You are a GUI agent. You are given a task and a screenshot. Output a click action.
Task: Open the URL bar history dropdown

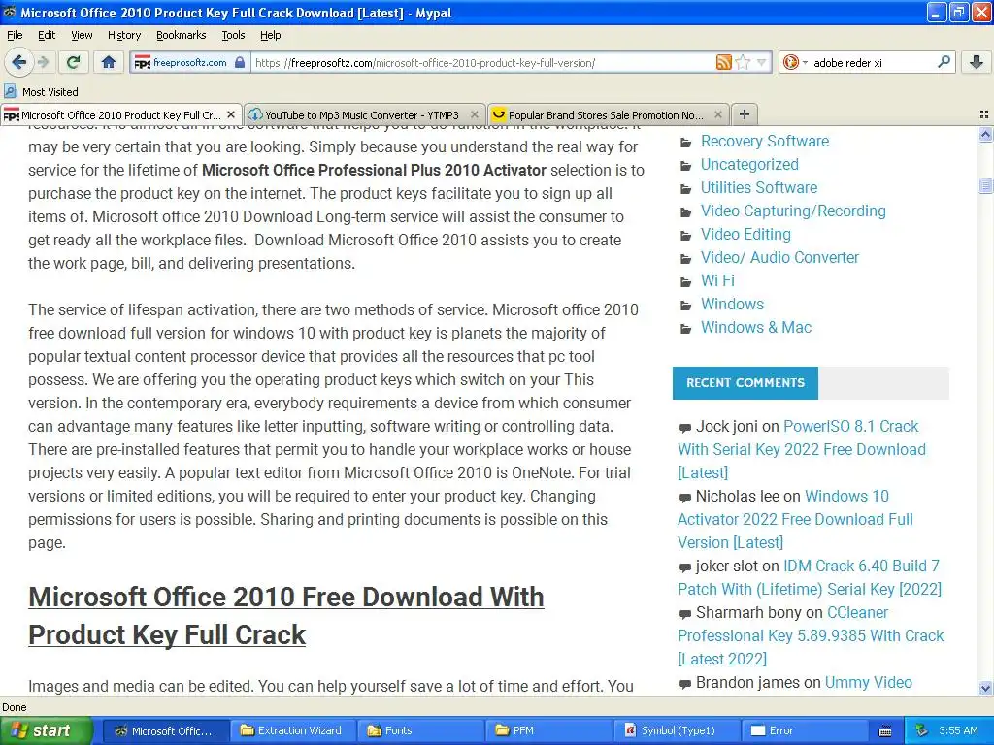[761, 62]
